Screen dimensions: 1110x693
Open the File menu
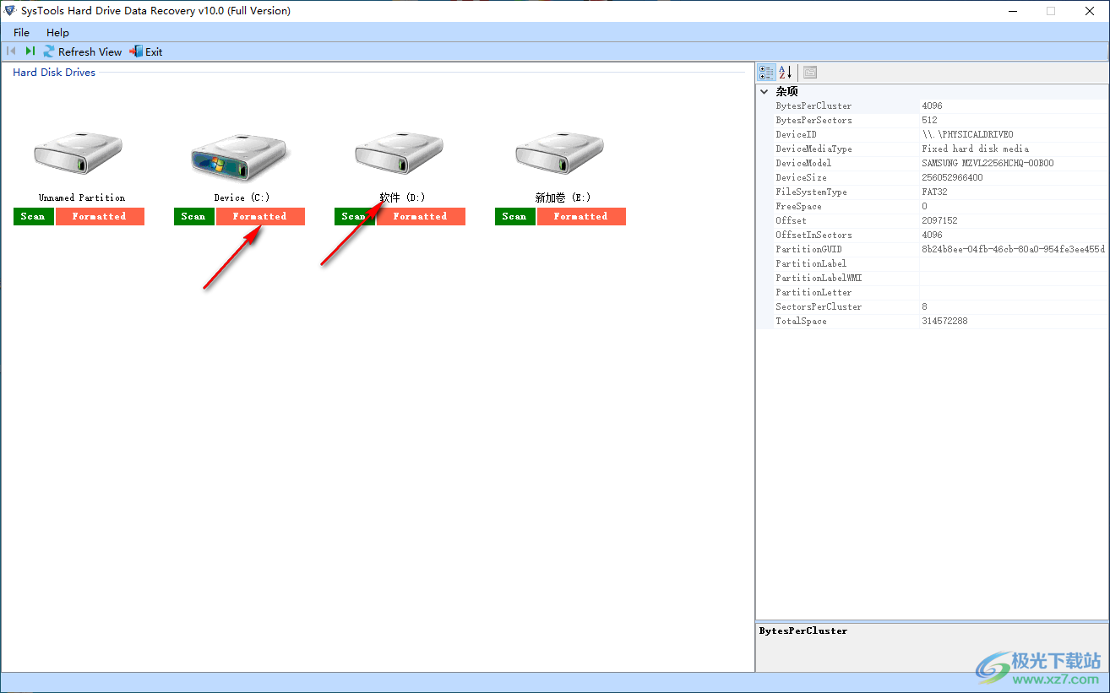click(22, 33)
